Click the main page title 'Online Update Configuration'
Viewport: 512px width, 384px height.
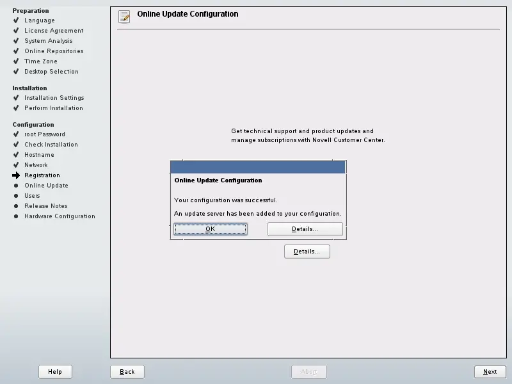tap(188, 14)
